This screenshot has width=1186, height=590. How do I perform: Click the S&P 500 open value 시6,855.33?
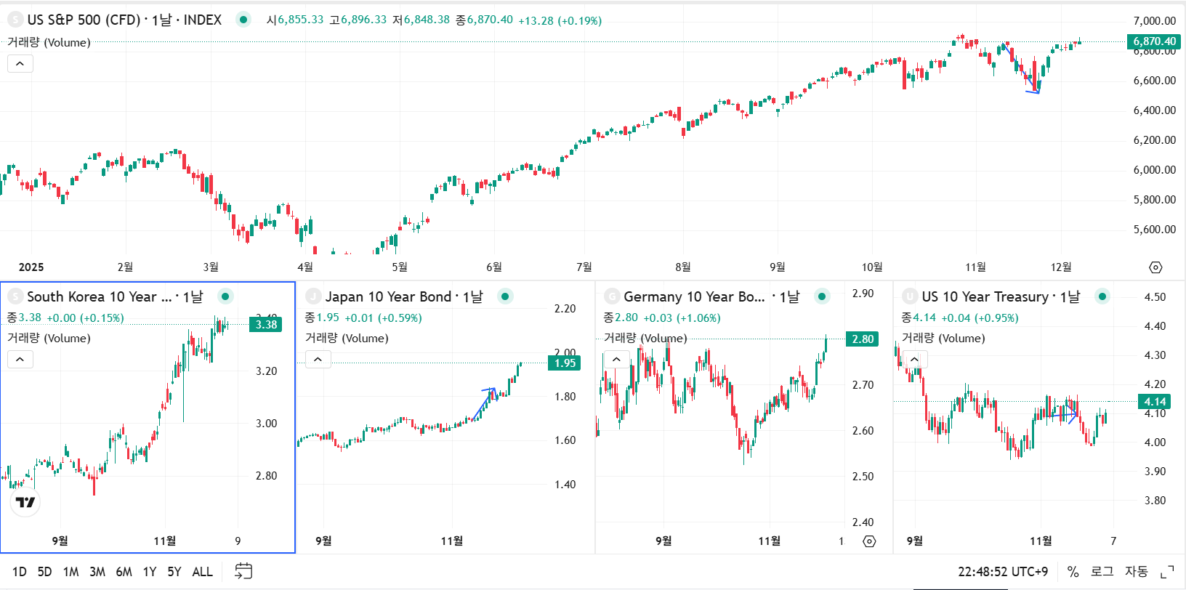click(x=295, y=20)
